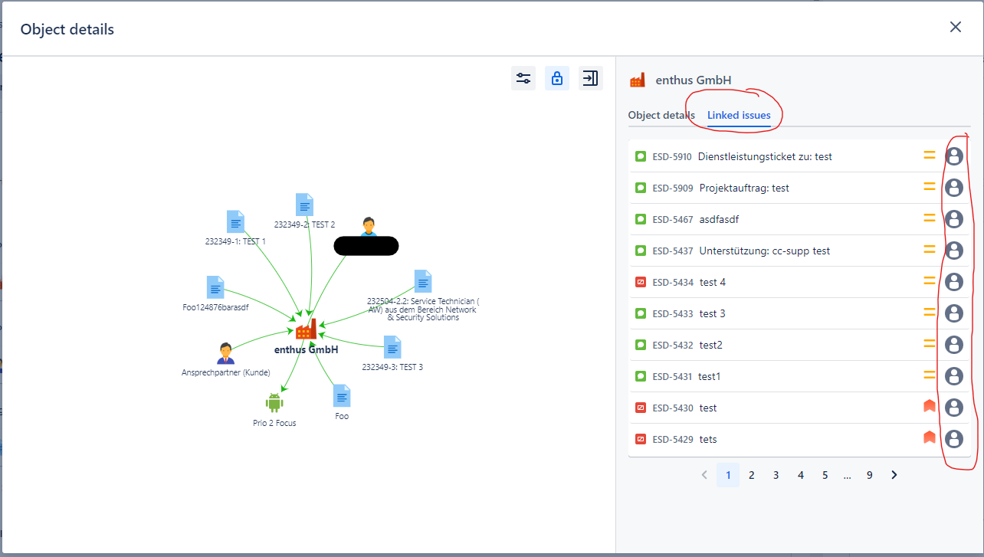The image size is (984, 557).
Task: Select the Service Technician document node
Action: [x=423, y=281]
